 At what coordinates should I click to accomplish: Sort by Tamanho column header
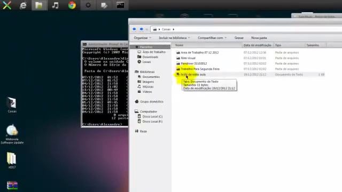click(x=315, y=45)
